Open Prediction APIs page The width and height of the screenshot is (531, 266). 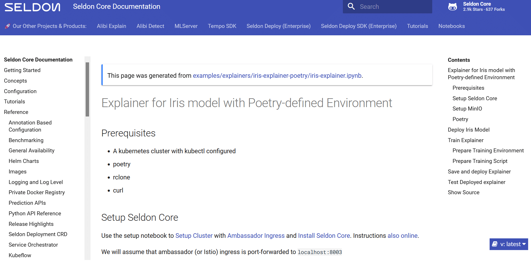[x=27, y=203]
